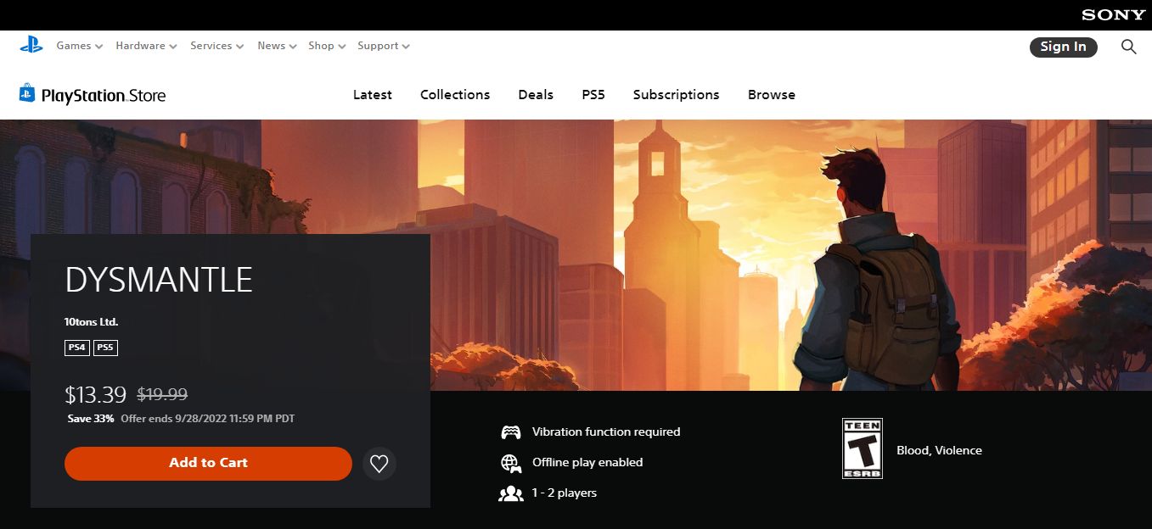Viewport: 1152px width, 529px height.
Task: Click the SONY logo
Action: coord(1113,15)
